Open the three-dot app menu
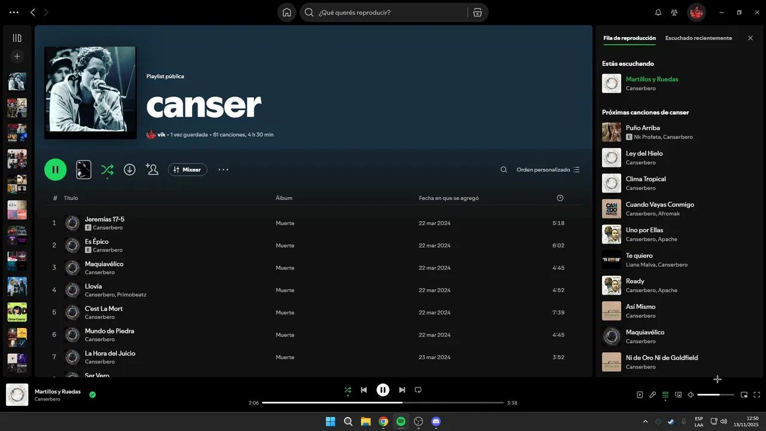 point(14,13)
